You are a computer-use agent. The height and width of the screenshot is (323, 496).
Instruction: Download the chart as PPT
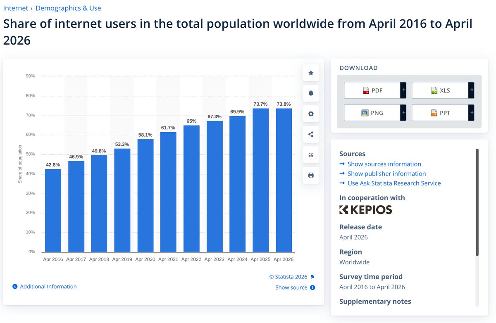coord(440,112)
